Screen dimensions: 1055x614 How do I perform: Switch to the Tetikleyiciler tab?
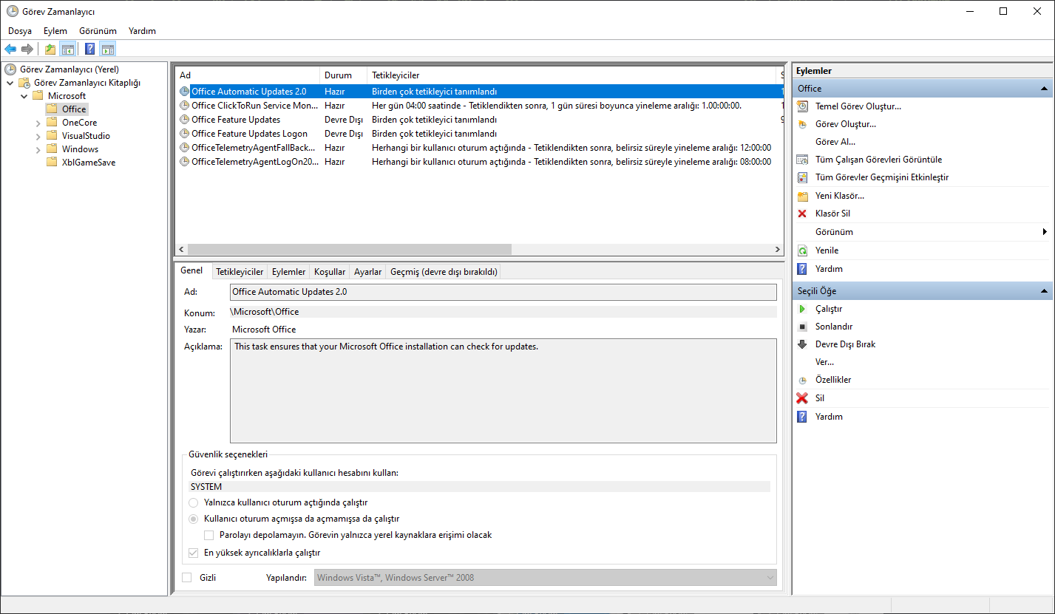pyautogui.click(x=240, y=272)
